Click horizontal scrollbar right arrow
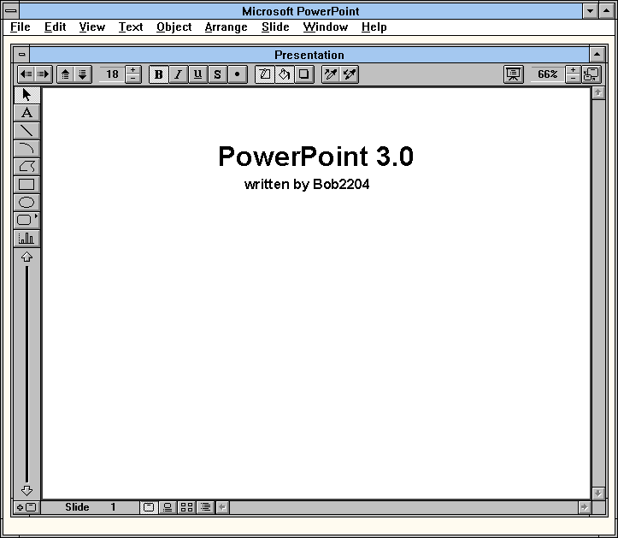 pyautogui.click(x=584, y=507)
